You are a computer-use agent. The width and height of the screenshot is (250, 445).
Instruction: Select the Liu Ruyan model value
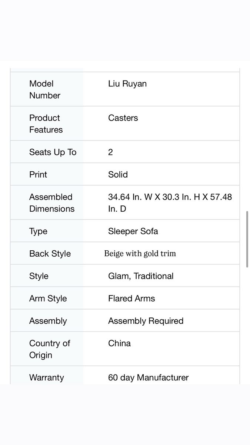click(127, 84)
